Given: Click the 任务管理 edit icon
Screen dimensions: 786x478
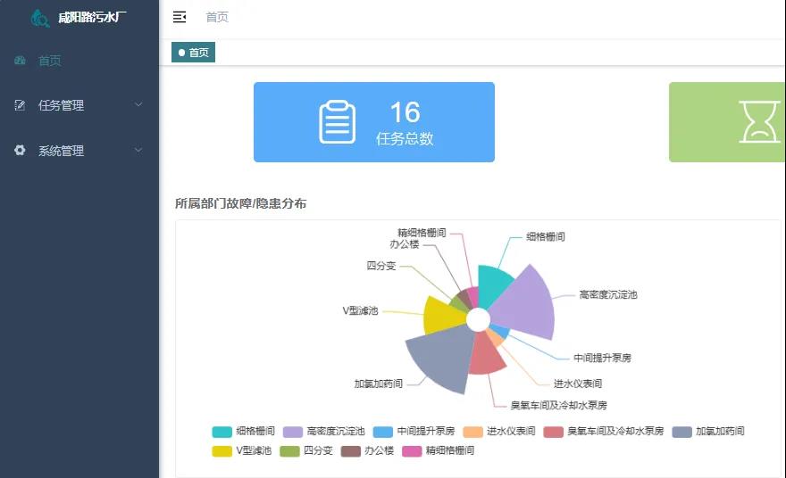Looking at the screenshot, I should [x=20, y=105].
